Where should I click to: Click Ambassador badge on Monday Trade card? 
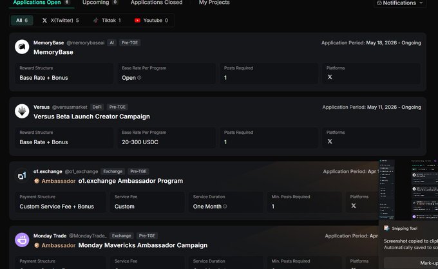click(x=55, y=246)
